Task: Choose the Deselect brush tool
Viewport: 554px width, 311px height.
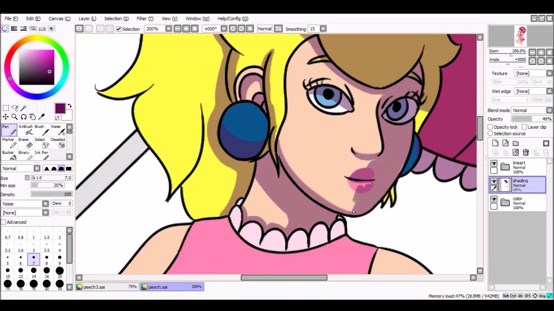Action: (58, 143)
